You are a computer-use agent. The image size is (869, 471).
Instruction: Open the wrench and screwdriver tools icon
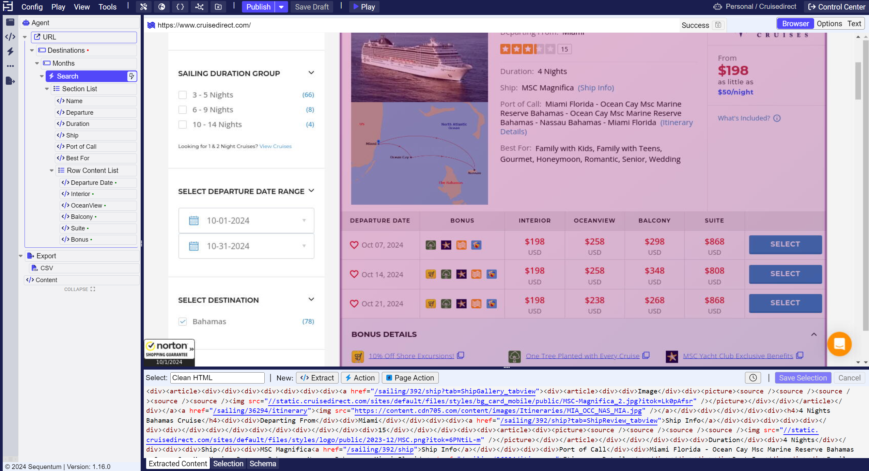pos(144,7)
